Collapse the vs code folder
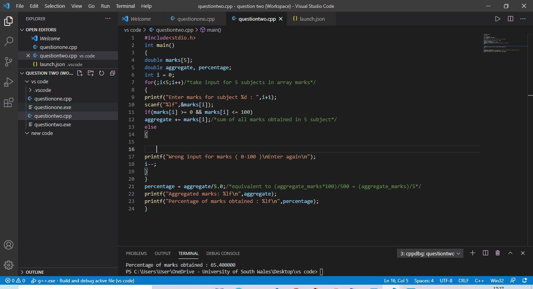 27,82
